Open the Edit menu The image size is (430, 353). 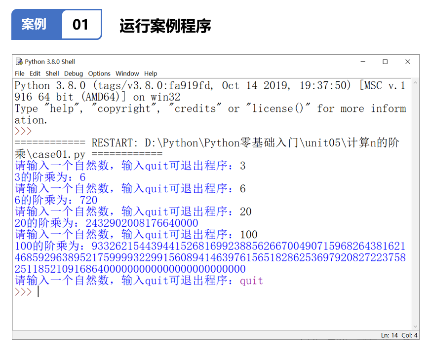pyautogui.click(x=35, y=73)
